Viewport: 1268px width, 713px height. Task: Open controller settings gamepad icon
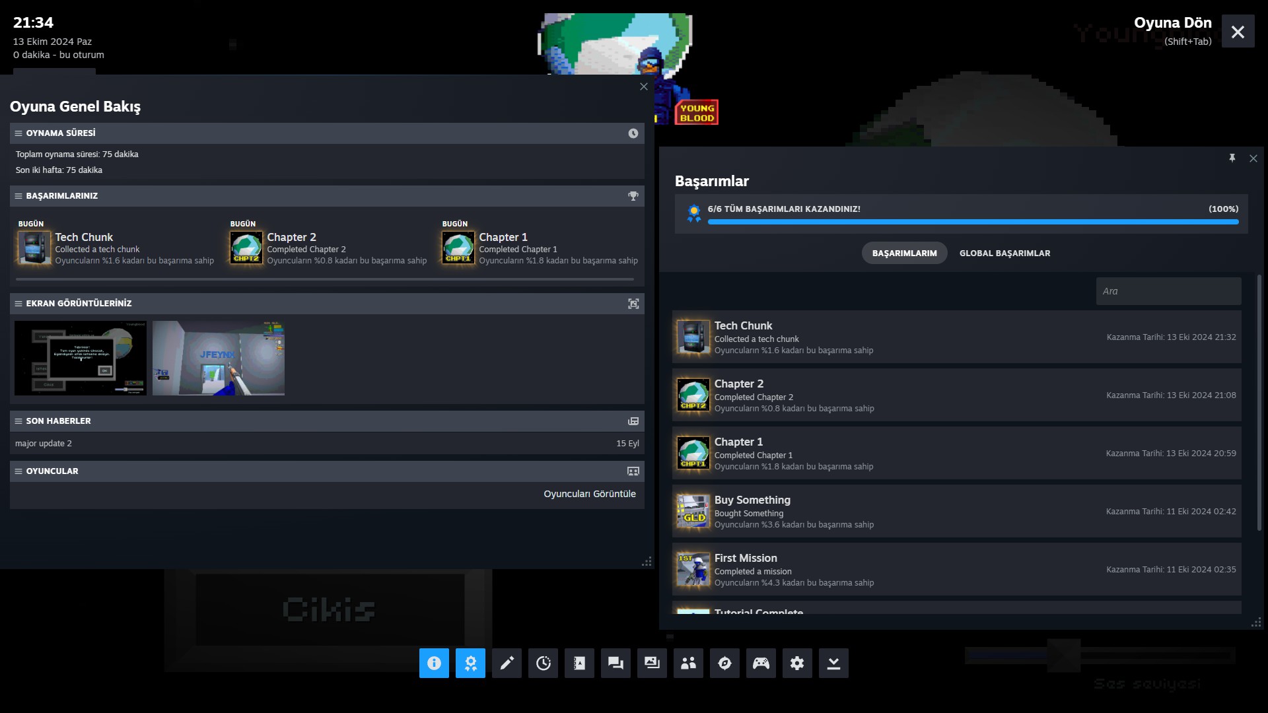pyautogui.click(x=761, y=663)
